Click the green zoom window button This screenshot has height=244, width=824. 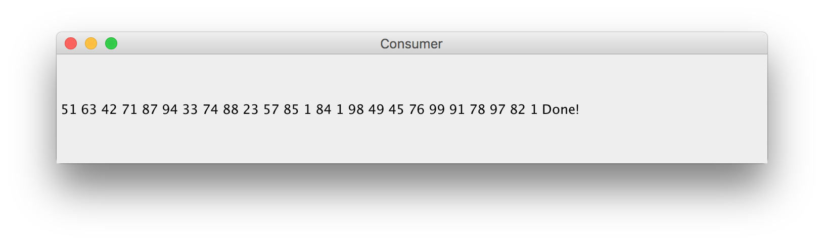point(111,44)
